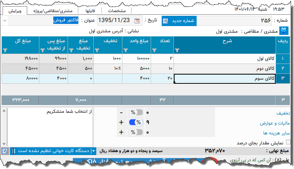Check نمایش مقدار بجای درصد checkbox

click(288, 142)
